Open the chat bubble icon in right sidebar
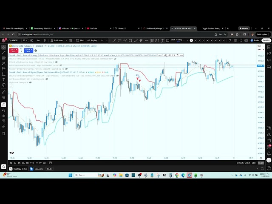The image size is (272, 204). click(269, 67)
